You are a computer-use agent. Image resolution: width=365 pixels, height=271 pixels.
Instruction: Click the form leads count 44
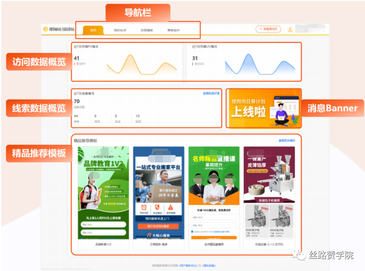(x=76, y=116)
